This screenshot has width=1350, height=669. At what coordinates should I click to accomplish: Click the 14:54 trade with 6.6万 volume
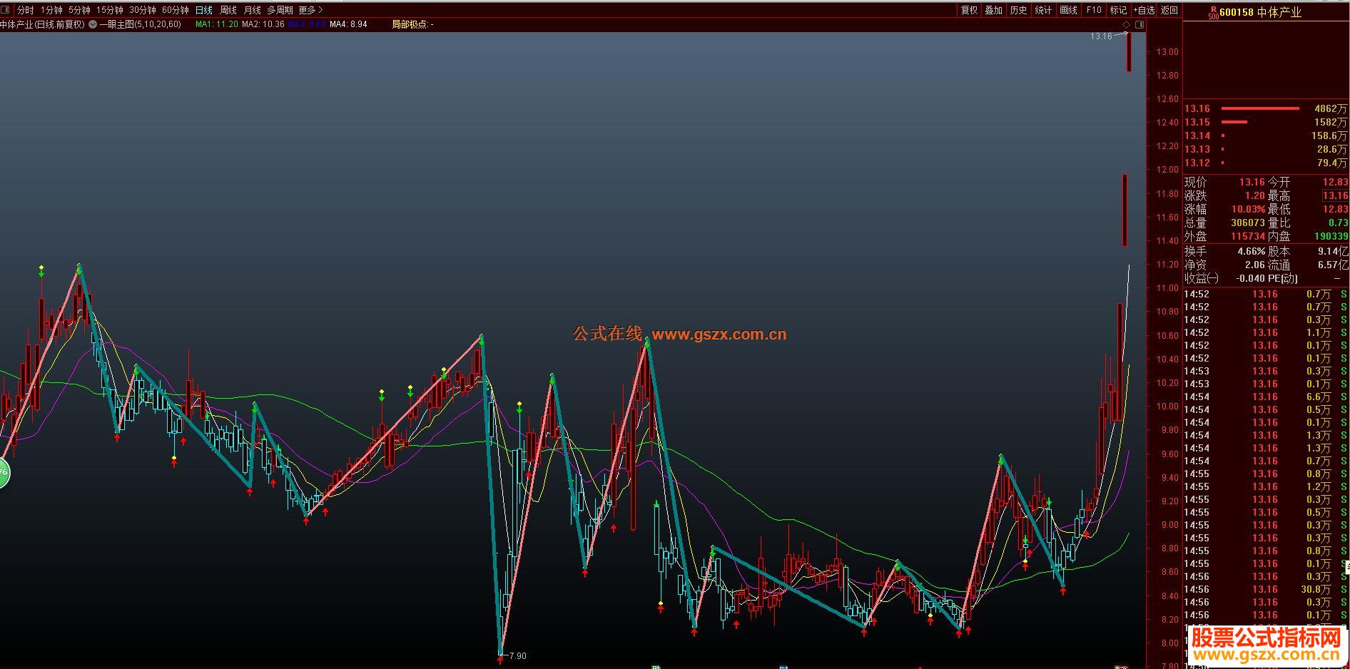tap(1265, 397)
